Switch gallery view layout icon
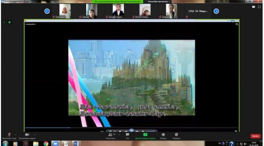The height and width of the screenshot is (146, 264). (253, 7)
